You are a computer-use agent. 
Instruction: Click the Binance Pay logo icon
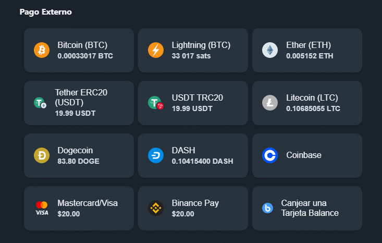tap(156, 208)
